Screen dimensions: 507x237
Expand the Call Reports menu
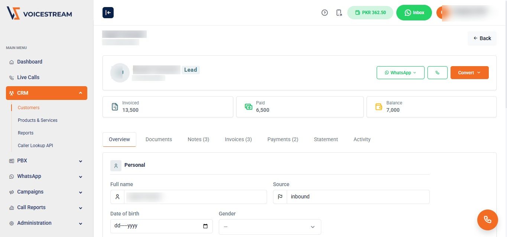point(46,207)
